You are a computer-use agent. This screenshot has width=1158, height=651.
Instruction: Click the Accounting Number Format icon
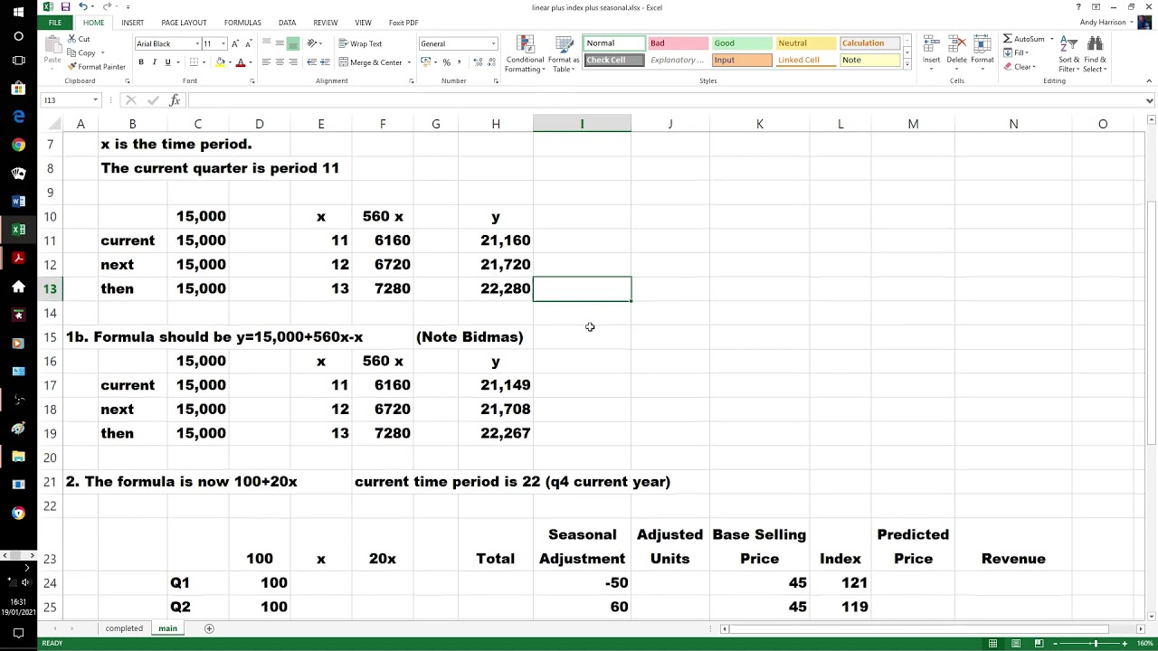(x=427, y=62)
